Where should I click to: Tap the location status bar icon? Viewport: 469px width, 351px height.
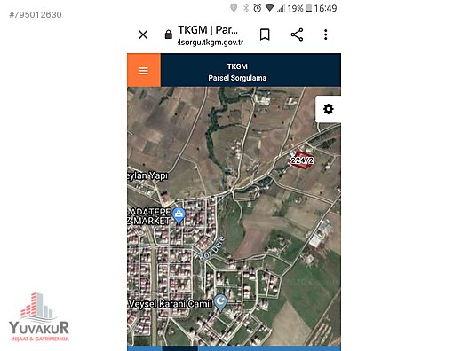click(234, 8)
